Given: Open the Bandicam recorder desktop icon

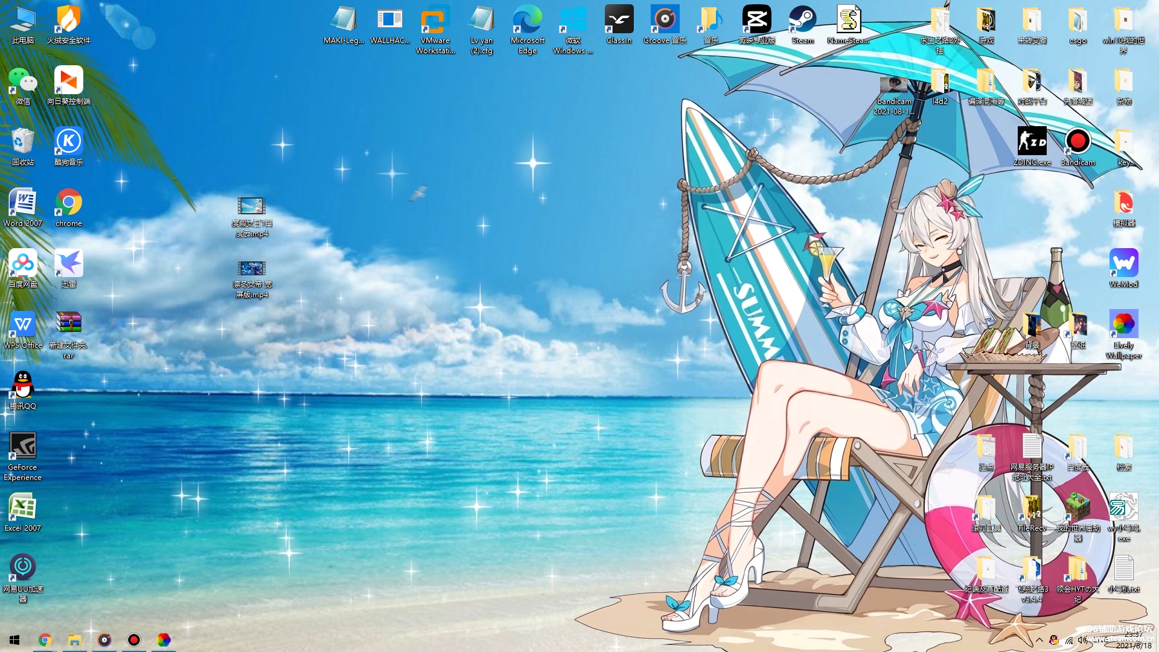Looking at the screenshot, I should point(1078,145).
